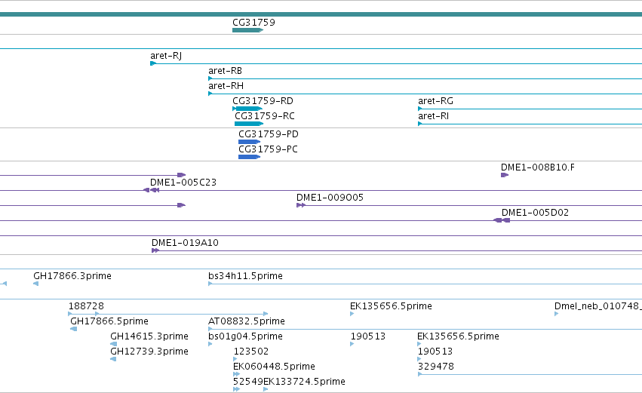Screen dimensions: 642x393
Task: Click the purple arrow under DME1-009O05
Action: click(300, 205)
